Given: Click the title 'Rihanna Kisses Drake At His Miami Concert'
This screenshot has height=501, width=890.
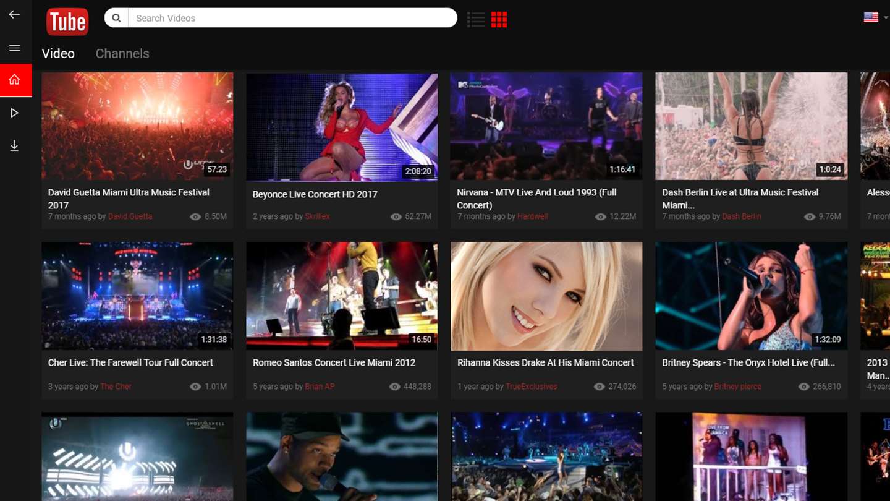Looking at the screenshot, I should (x=545, y=362).
